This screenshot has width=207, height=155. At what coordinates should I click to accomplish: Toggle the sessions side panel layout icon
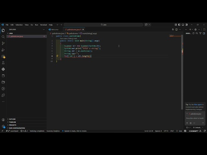coord(204,33)
